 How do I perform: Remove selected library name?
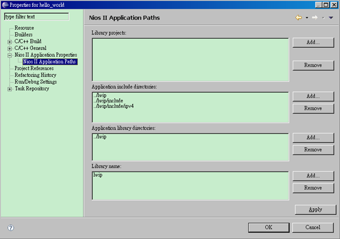313,188
